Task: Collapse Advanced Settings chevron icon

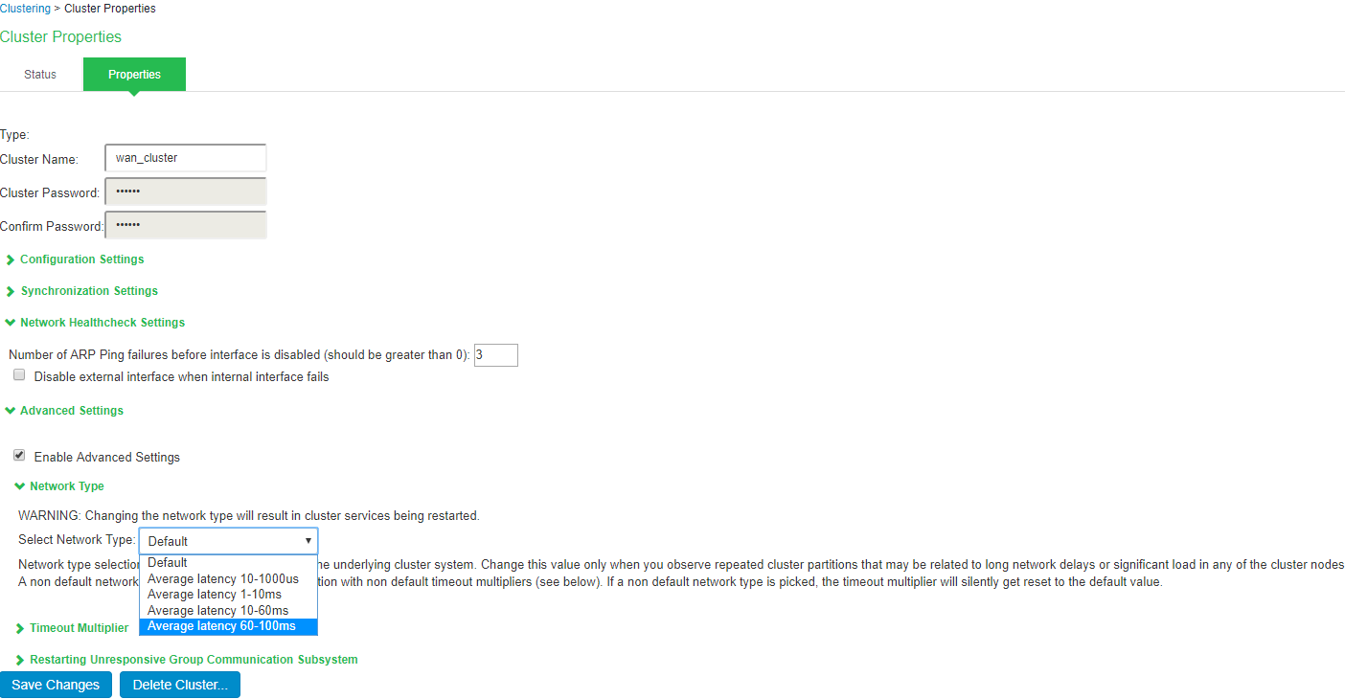Action: pyautogui.click(x=11, y=411)
